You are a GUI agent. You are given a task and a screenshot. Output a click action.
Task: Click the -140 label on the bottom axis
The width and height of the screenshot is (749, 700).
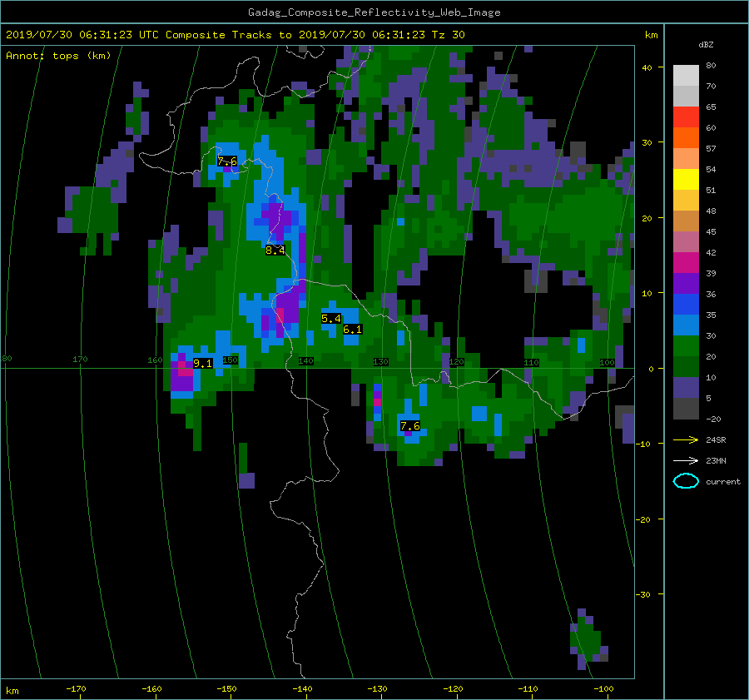(x=302, y=688)
